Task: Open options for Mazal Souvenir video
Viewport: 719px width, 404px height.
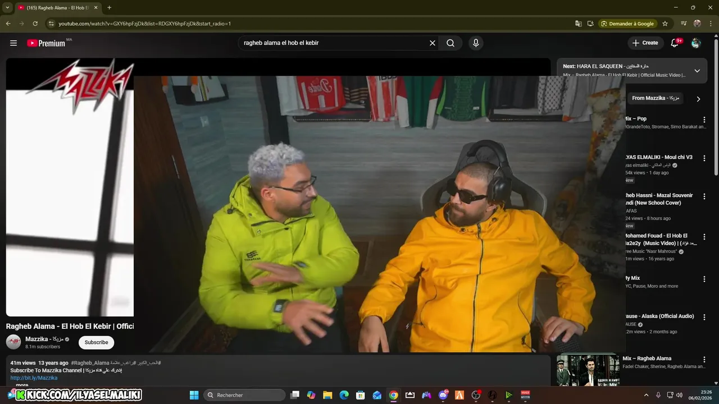Action: 704,196
